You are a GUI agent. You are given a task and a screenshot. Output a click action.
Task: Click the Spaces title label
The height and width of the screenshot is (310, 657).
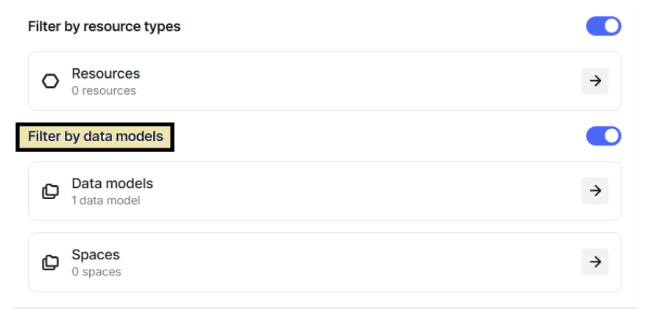[x=95, y=255]
